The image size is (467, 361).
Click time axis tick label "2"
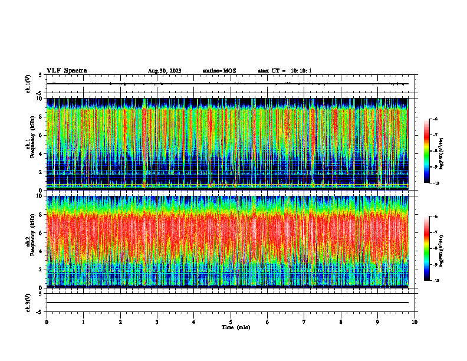tap(120, 322)
